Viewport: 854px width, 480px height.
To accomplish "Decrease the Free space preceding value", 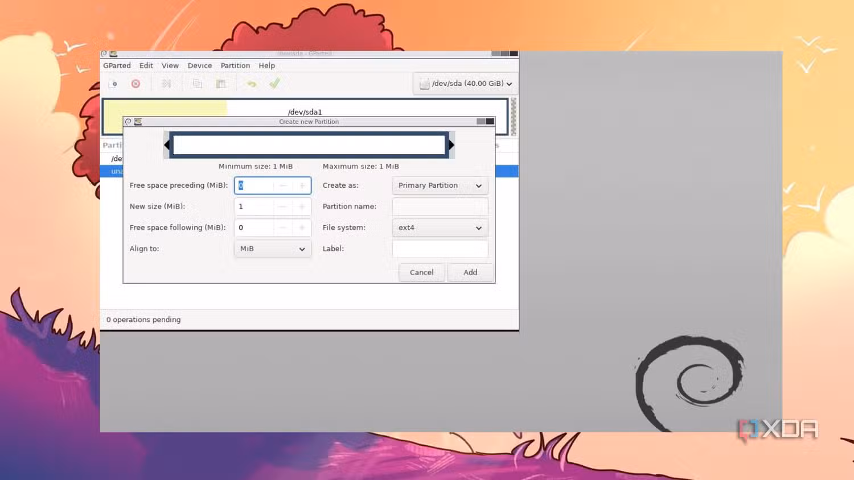I will click(283, 185).
